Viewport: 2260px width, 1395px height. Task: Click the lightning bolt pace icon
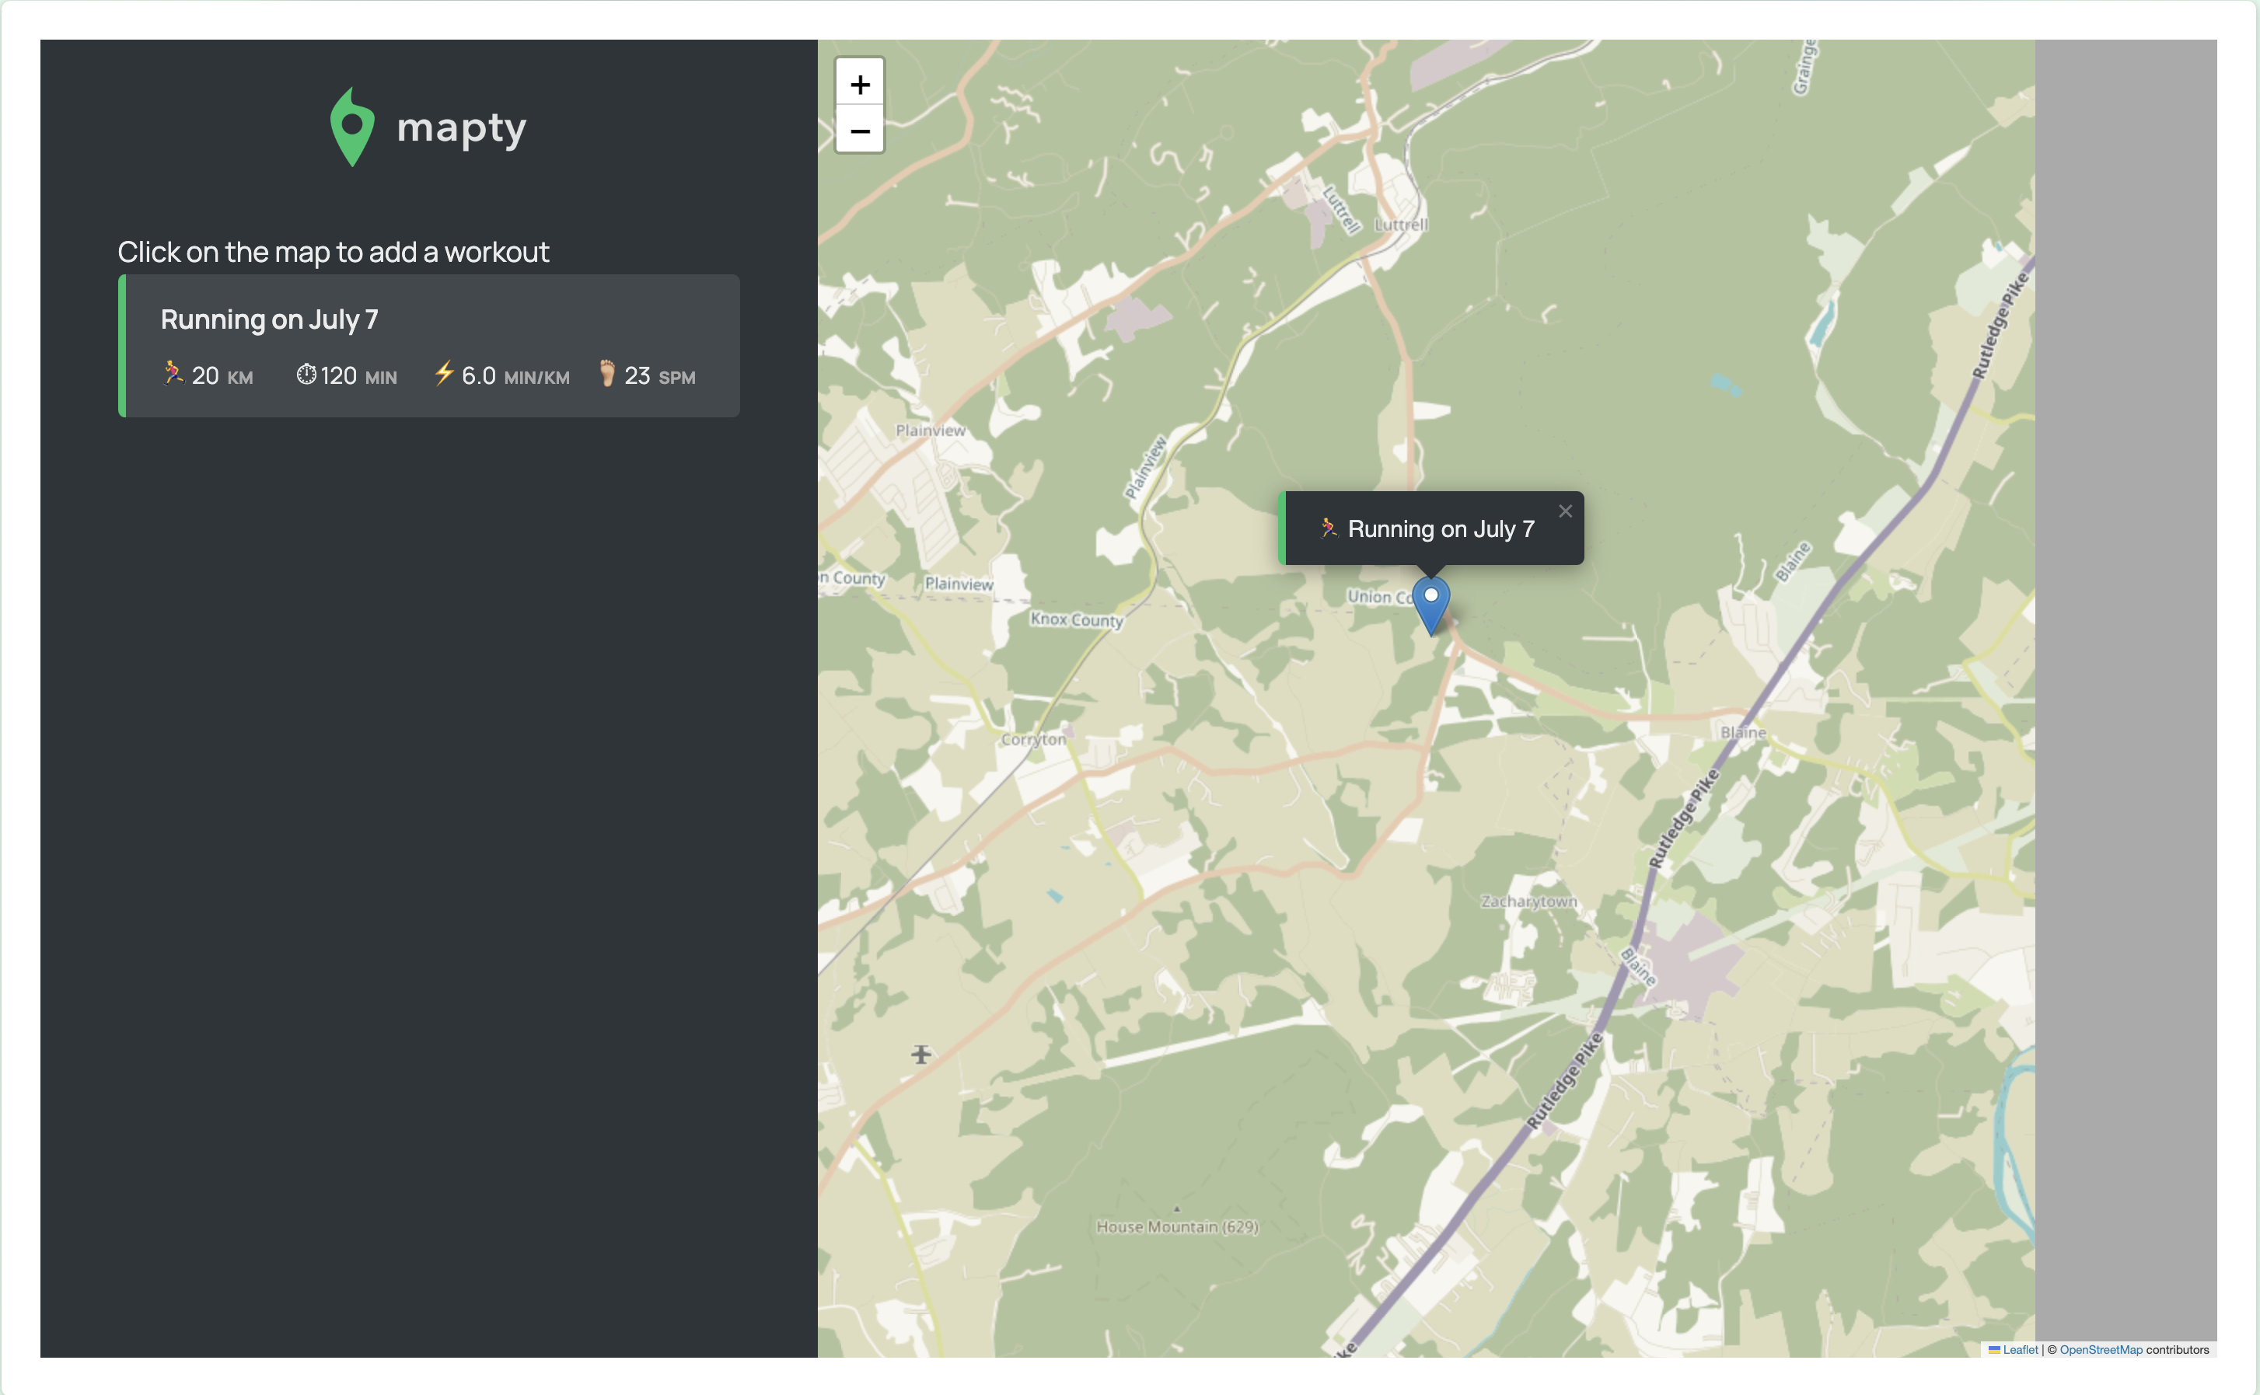(444, 374)
